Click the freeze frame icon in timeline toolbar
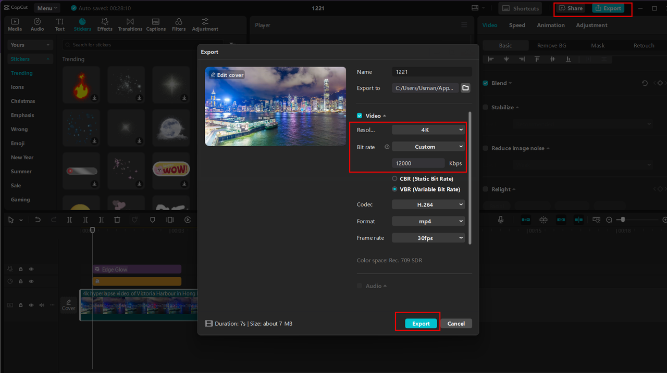 (170, 220)
